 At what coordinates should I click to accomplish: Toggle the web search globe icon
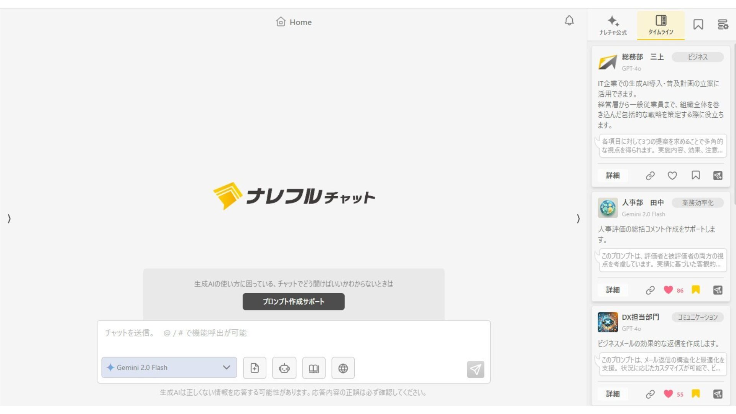(x=343, y=368)
